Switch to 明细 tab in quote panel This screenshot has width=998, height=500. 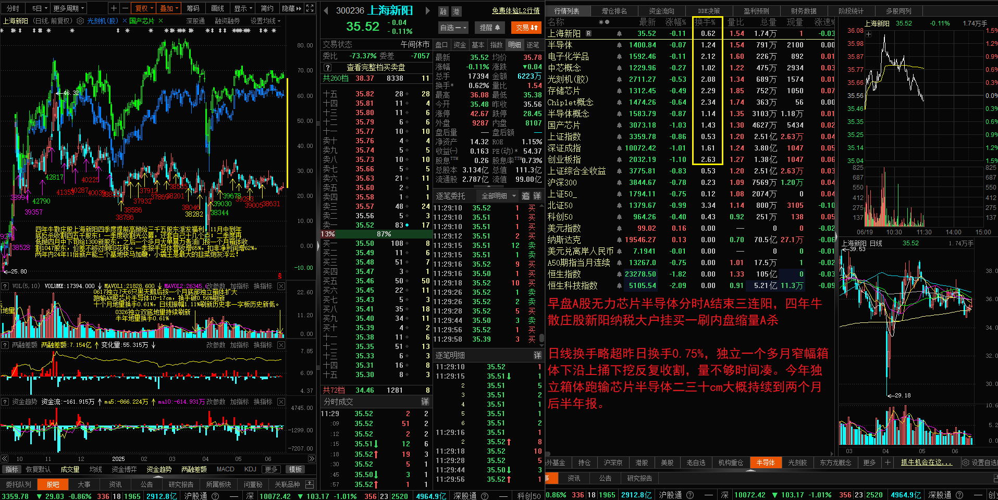(x=514, y=45)
